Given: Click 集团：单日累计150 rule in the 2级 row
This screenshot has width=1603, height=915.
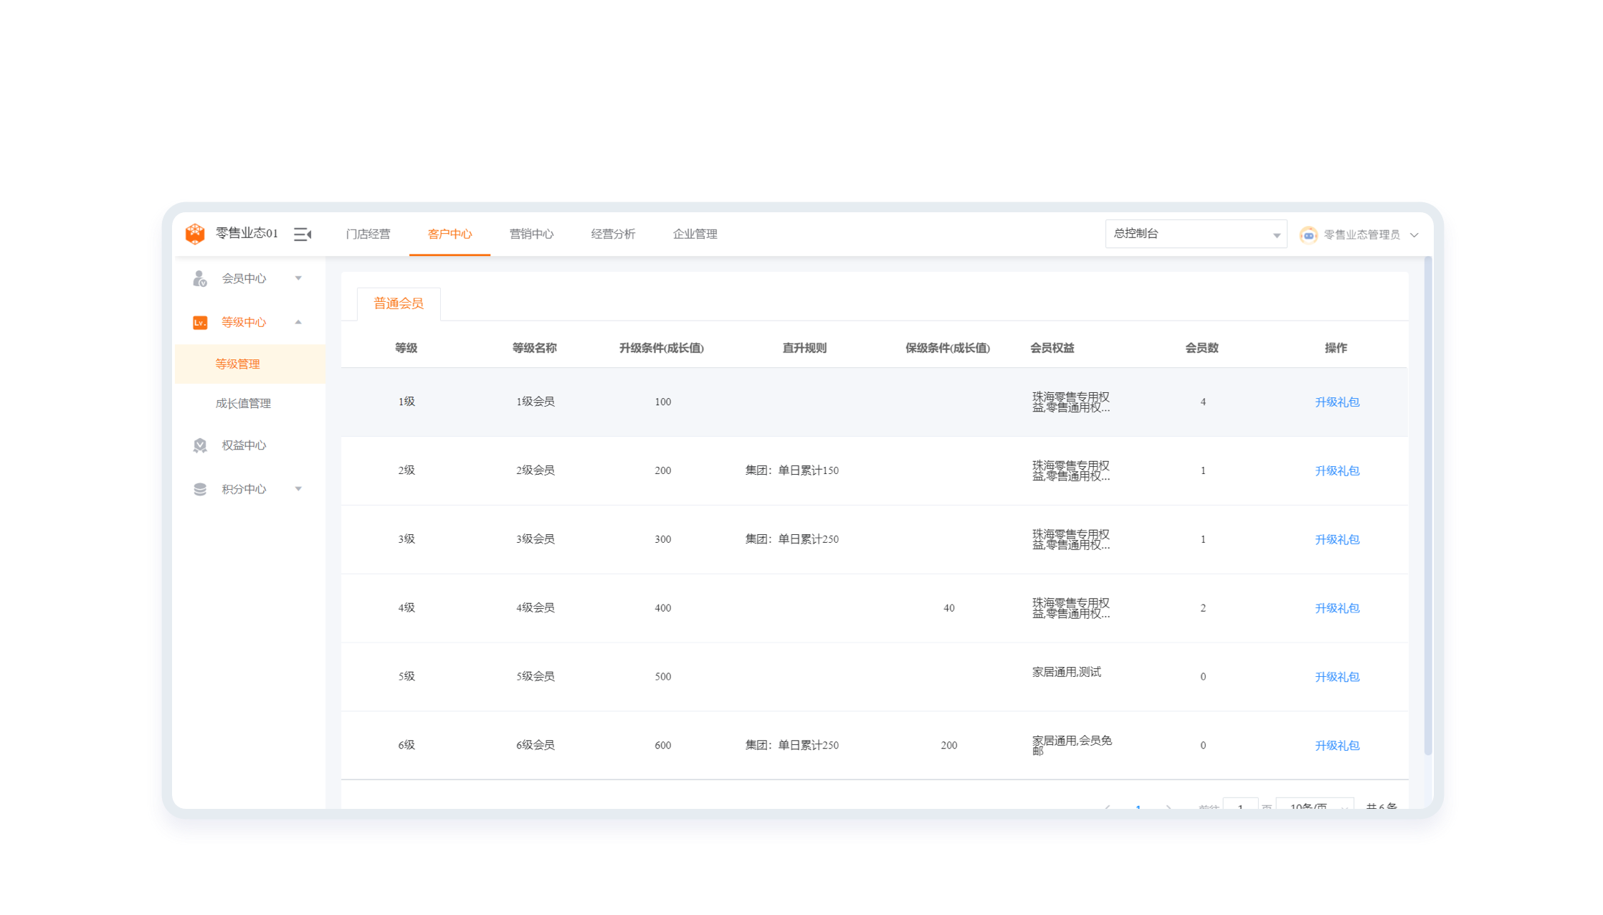Looking at the screenshot, I should click(x=792, y=470).
